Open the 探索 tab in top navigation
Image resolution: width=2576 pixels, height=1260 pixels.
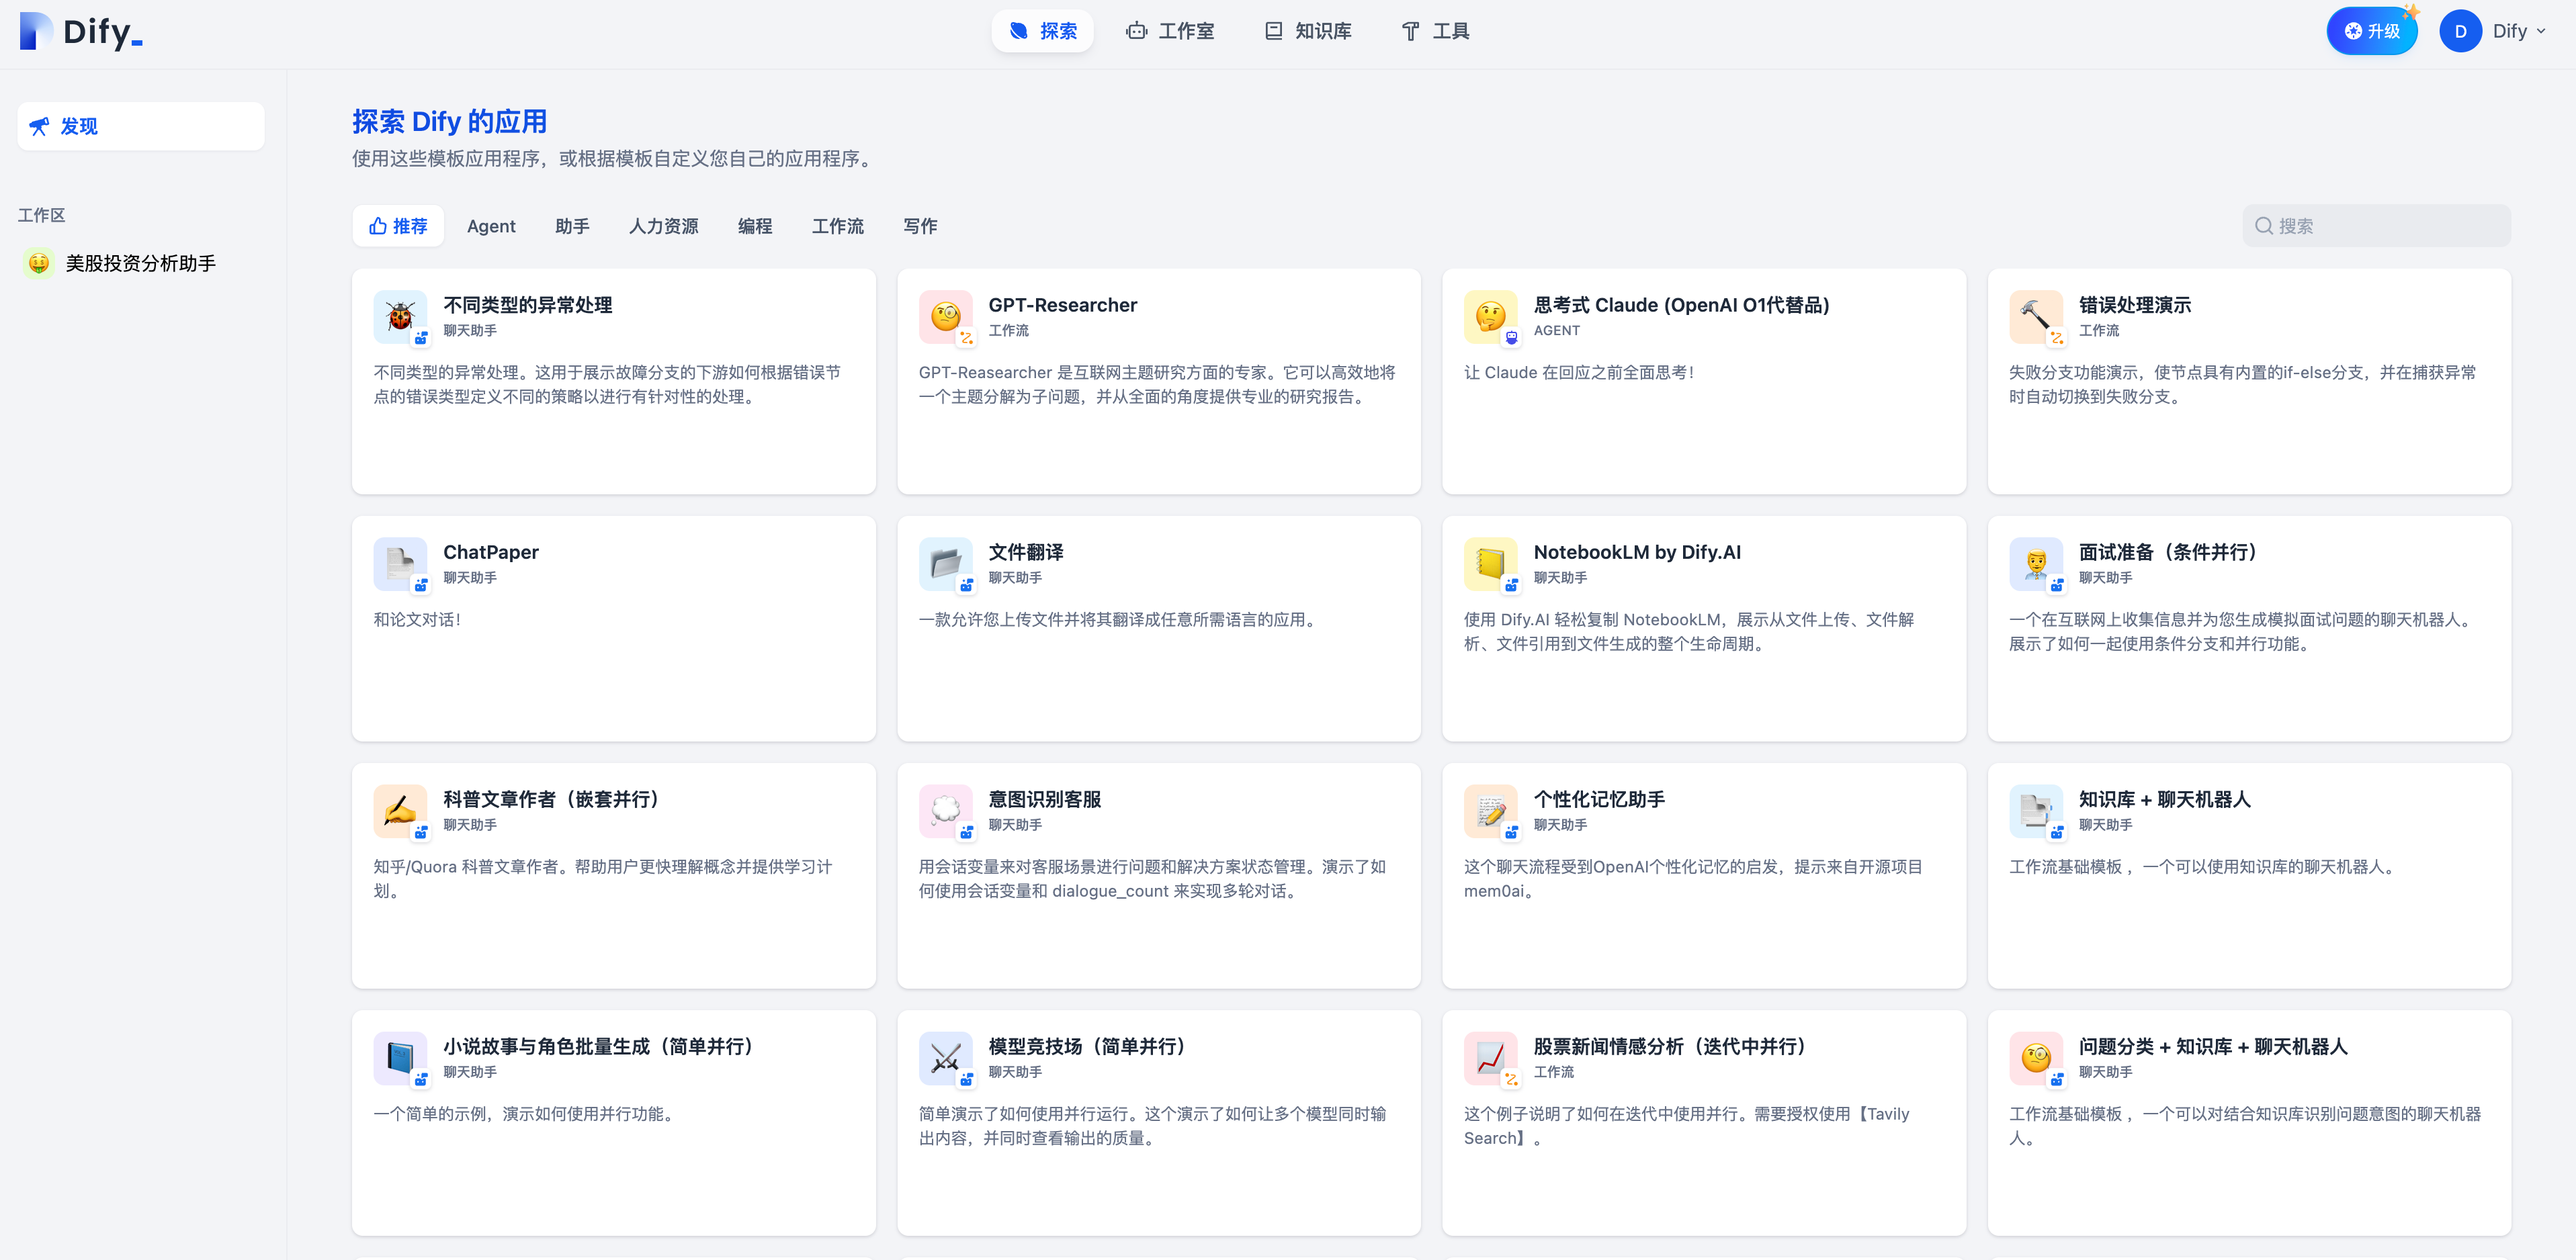1042,31
